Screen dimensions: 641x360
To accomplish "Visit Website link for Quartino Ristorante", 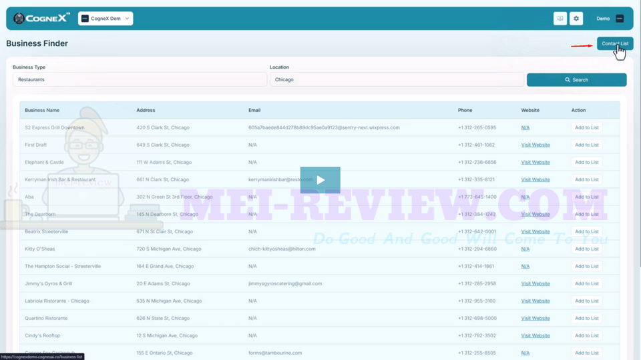I will (535, 319).
